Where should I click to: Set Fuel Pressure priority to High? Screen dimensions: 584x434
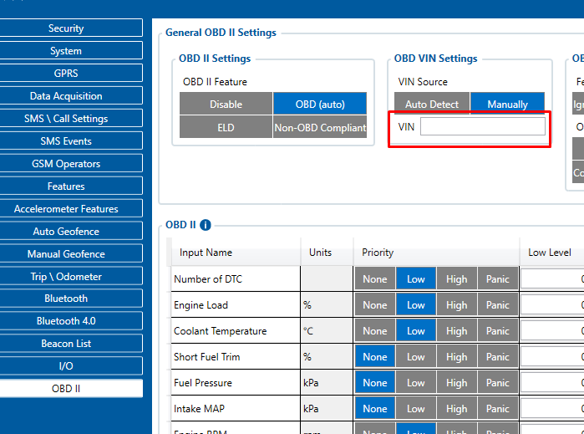457,383
